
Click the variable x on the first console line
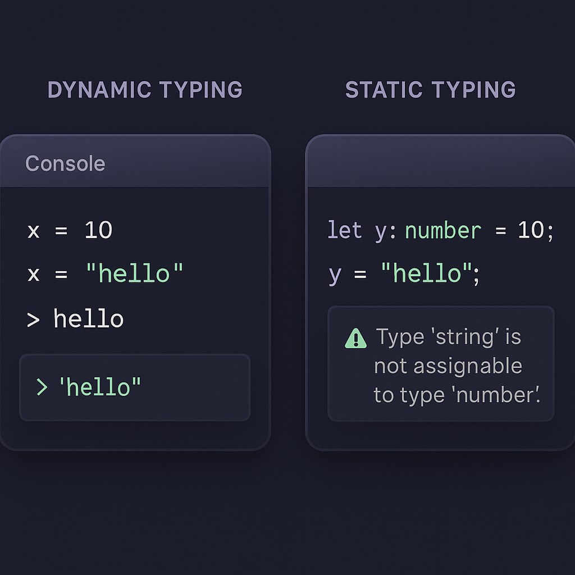click(x=34, y=231)
